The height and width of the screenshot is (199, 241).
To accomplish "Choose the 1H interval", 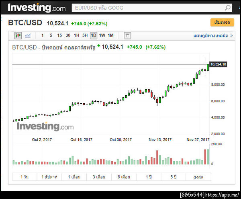I will 77,35.
